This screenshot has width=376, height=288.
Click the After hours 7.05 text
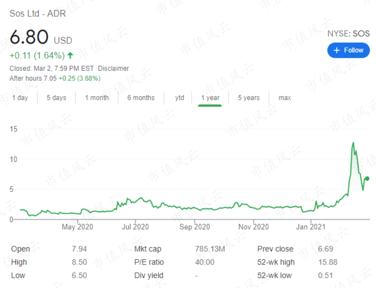(33, 79)
